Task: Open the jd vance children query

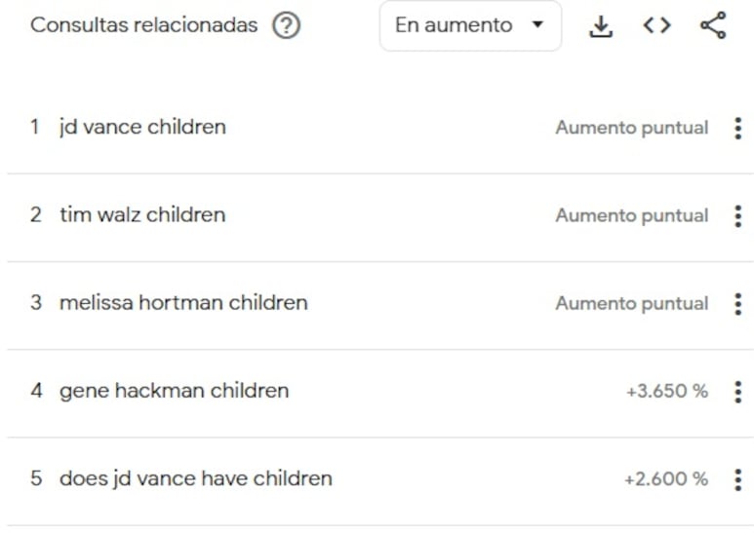Action: [x=142, y=128]
